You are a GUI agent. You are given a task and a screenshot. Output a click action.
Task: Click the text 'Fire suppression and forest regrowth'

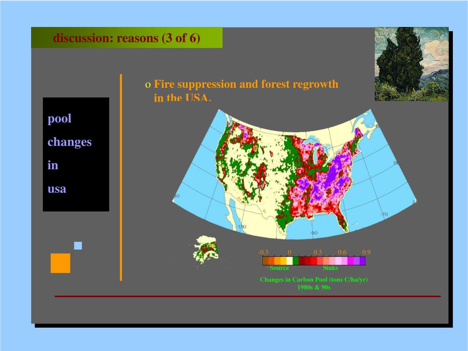[246, 84]
